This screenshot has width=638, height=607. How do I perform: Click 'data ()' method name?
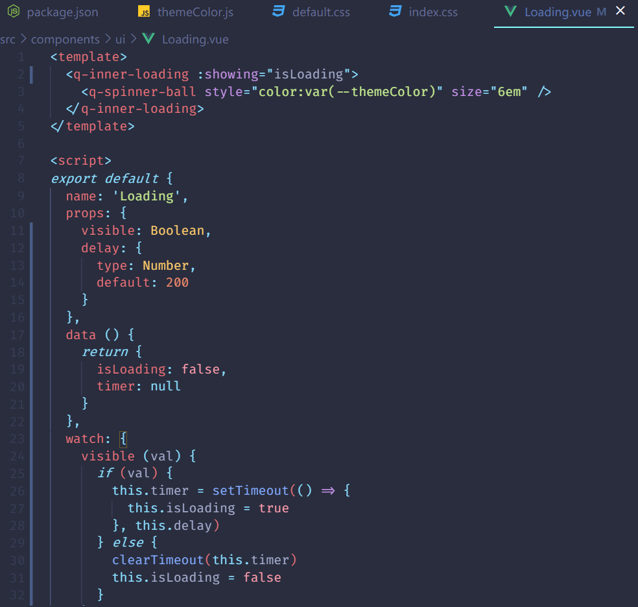pos(92,335)
